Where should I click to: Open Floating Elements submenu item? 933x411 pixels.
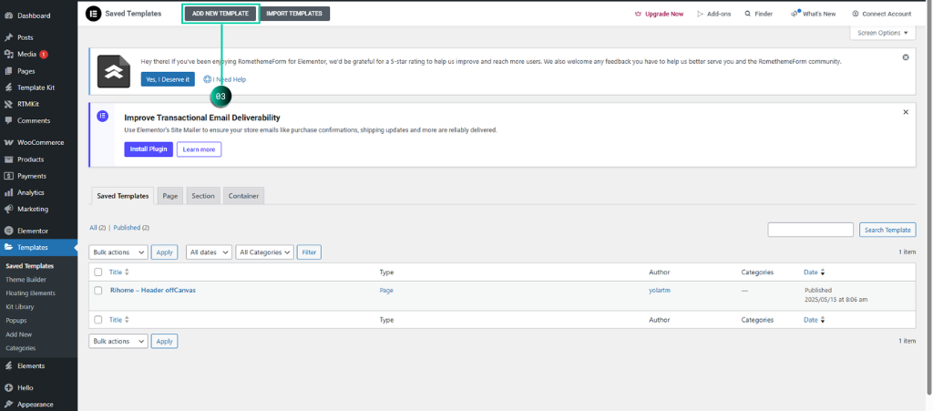(x=30, y=293)
